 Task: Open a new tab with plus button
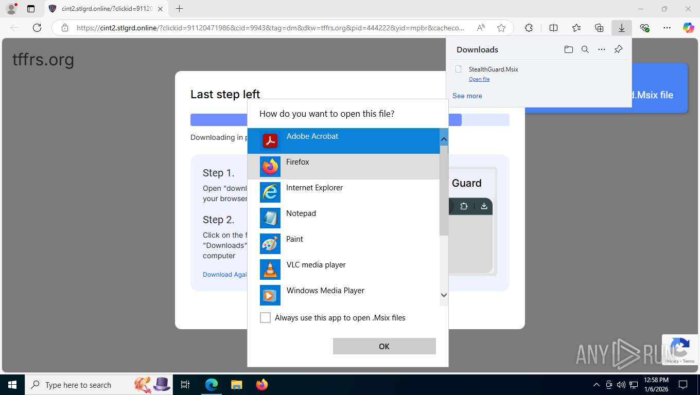[179, 9]
